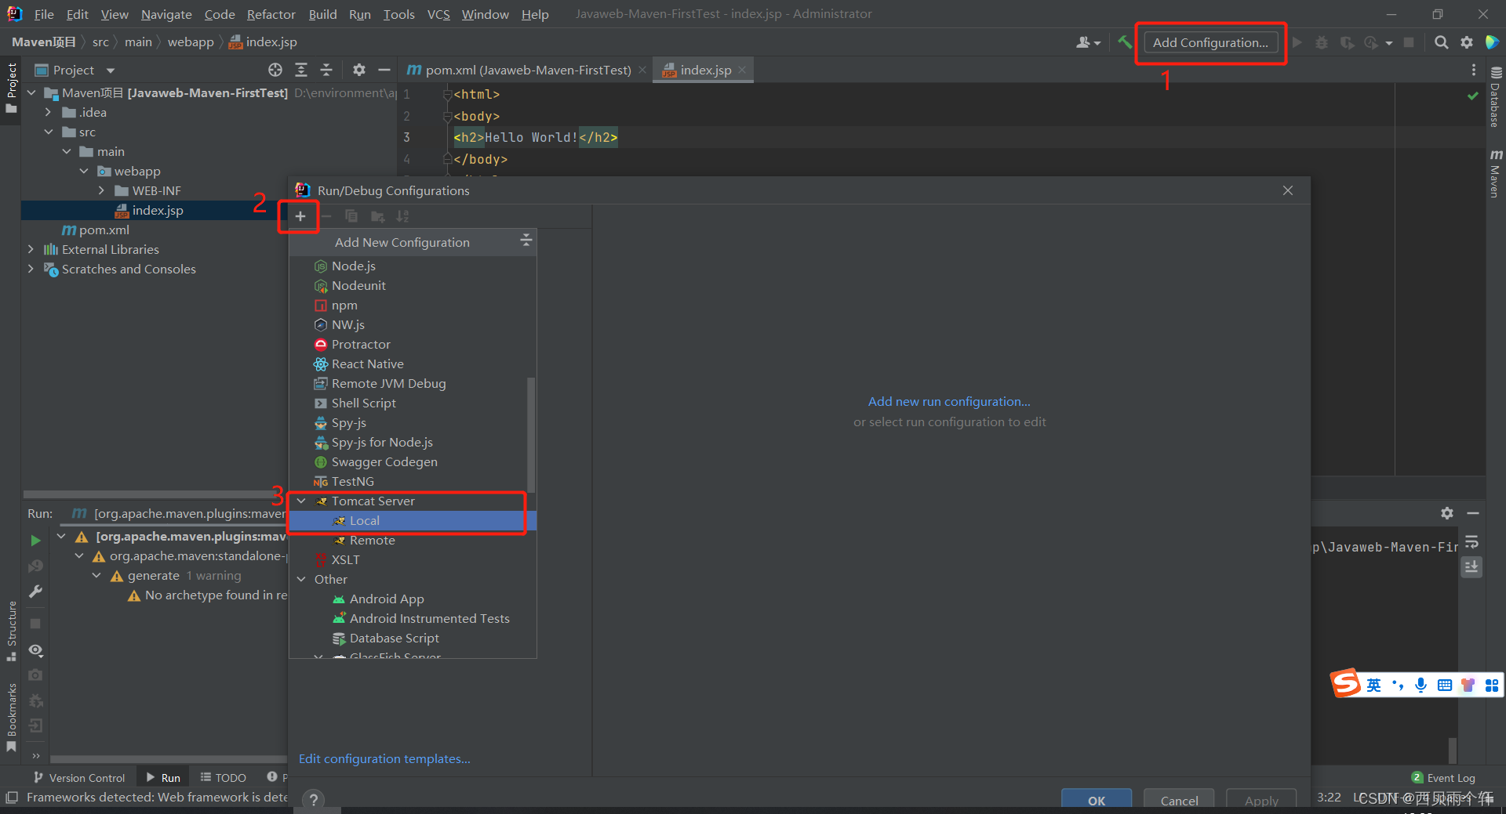Collapse the src folder
Viewport: 1506px width, 814px height.
49,132
